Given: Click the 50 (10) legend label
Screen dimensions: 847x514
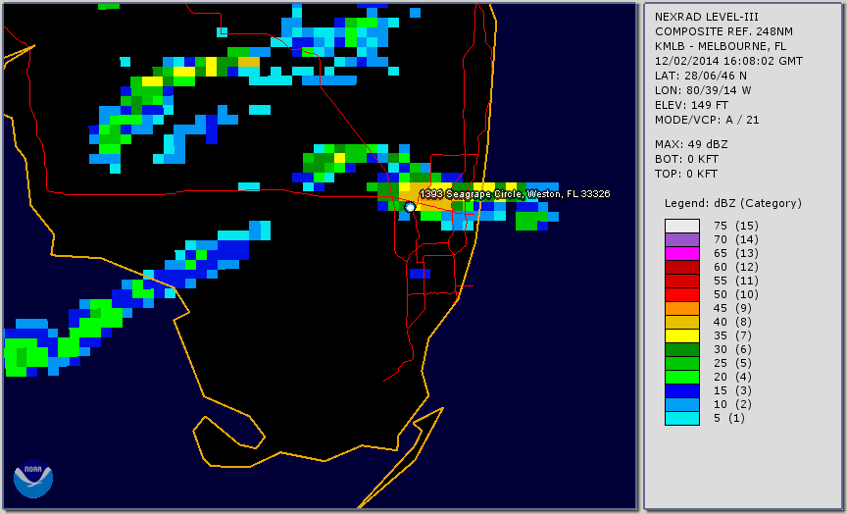Looking at the screenshot, I should (735, 294).
